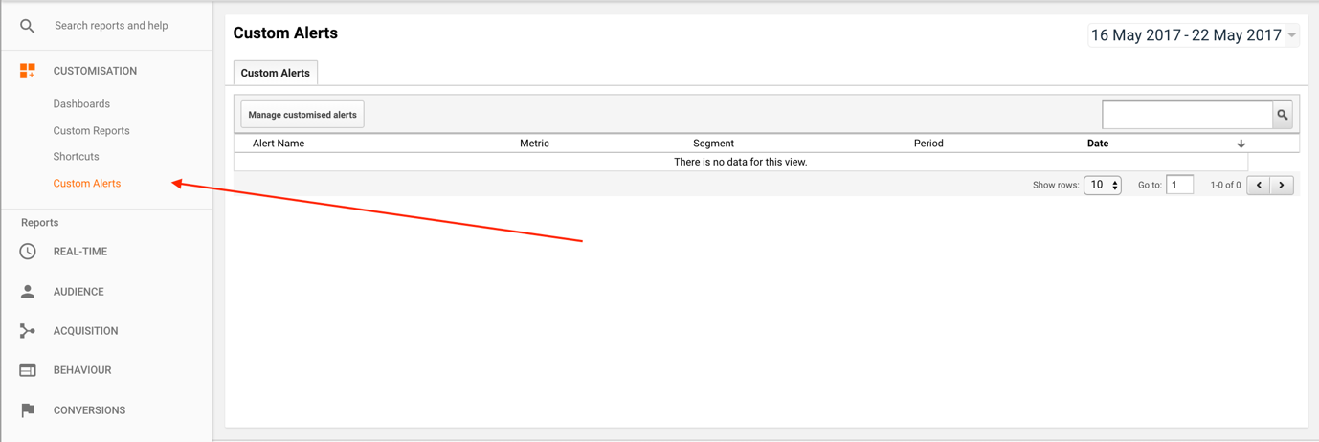
Task: Sort by Date column header
Action: coord(1098,144)
